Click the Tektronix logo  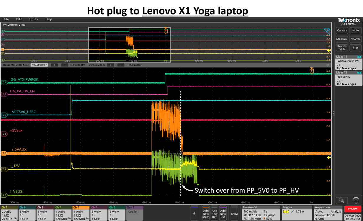coord(349,19)
